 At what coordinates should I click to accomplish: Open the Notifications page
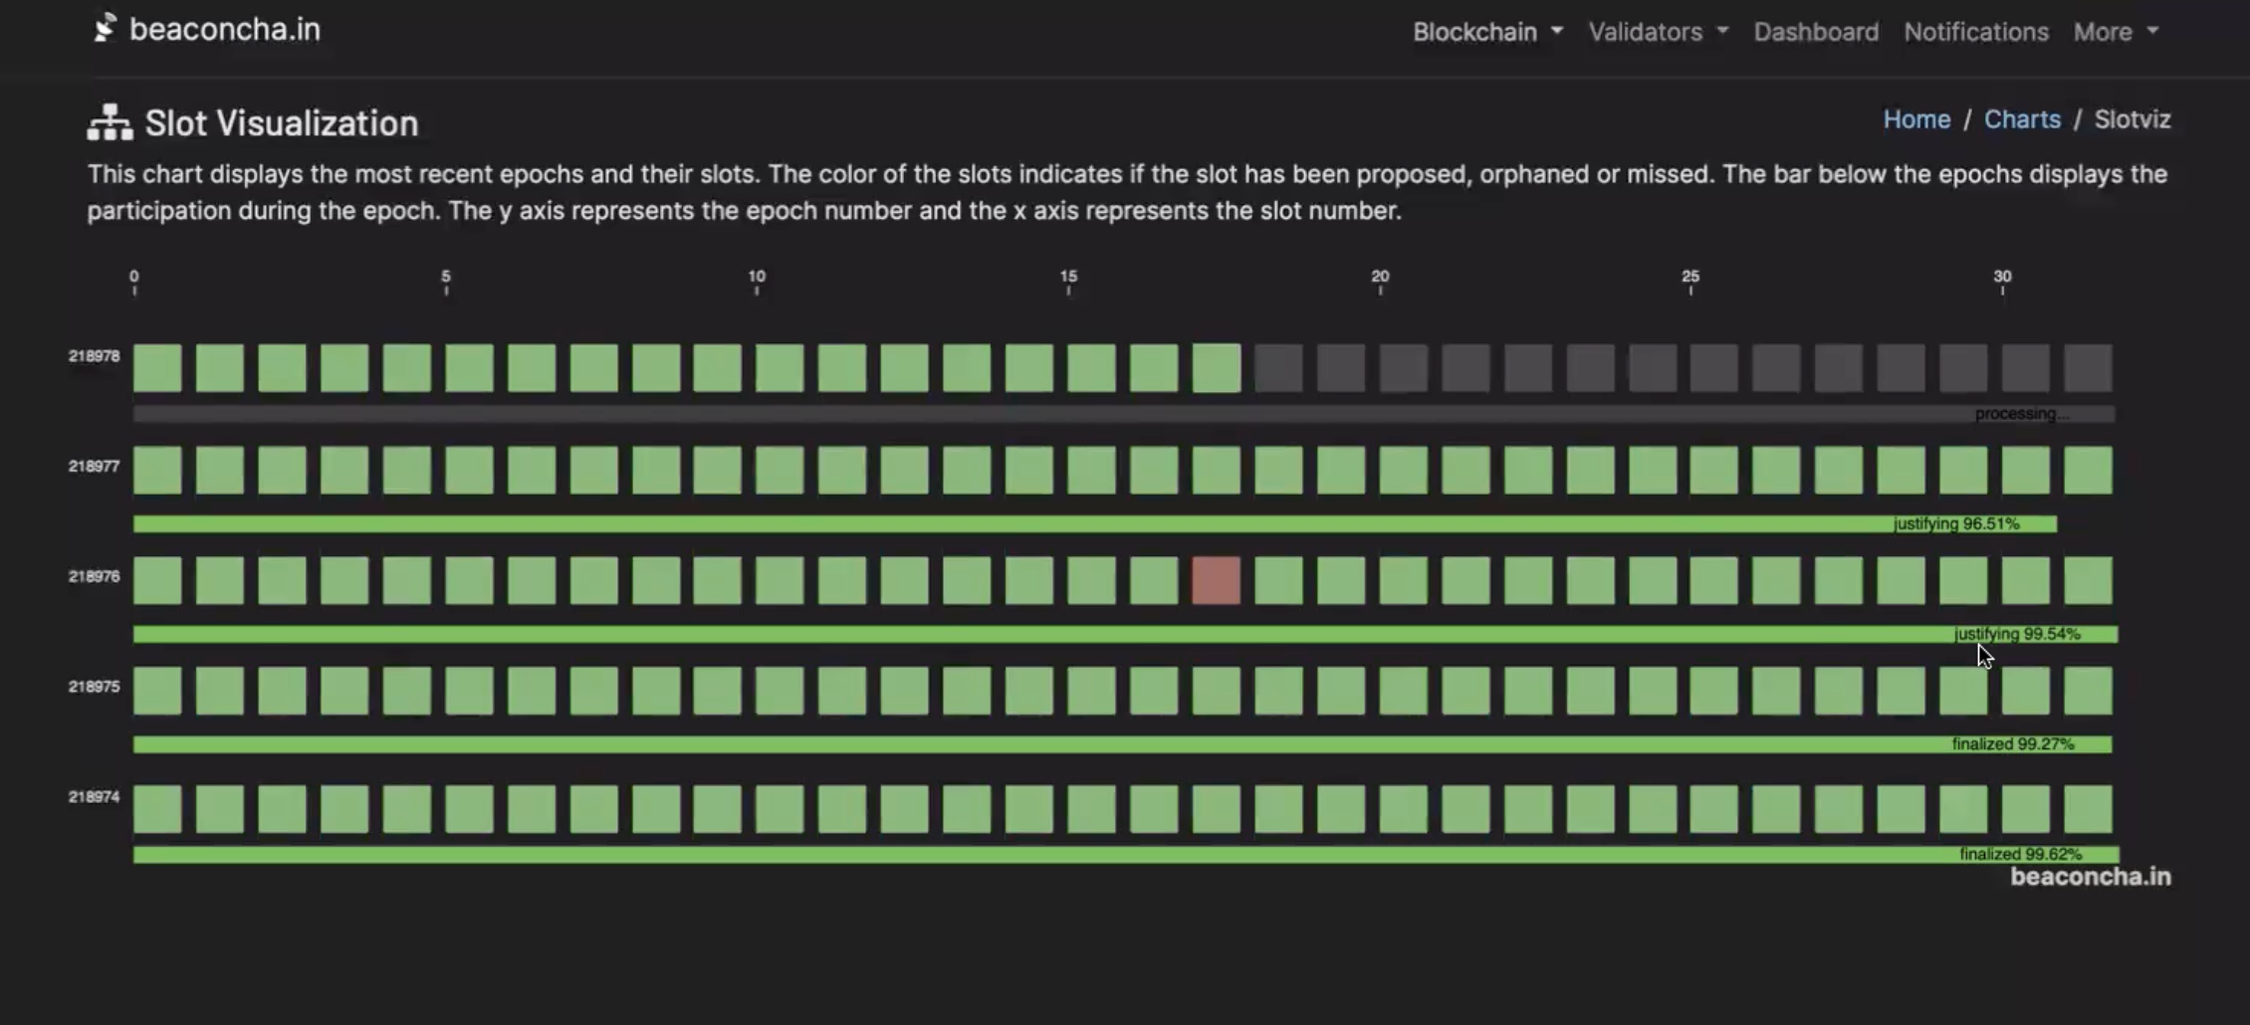click(1975, 31)
